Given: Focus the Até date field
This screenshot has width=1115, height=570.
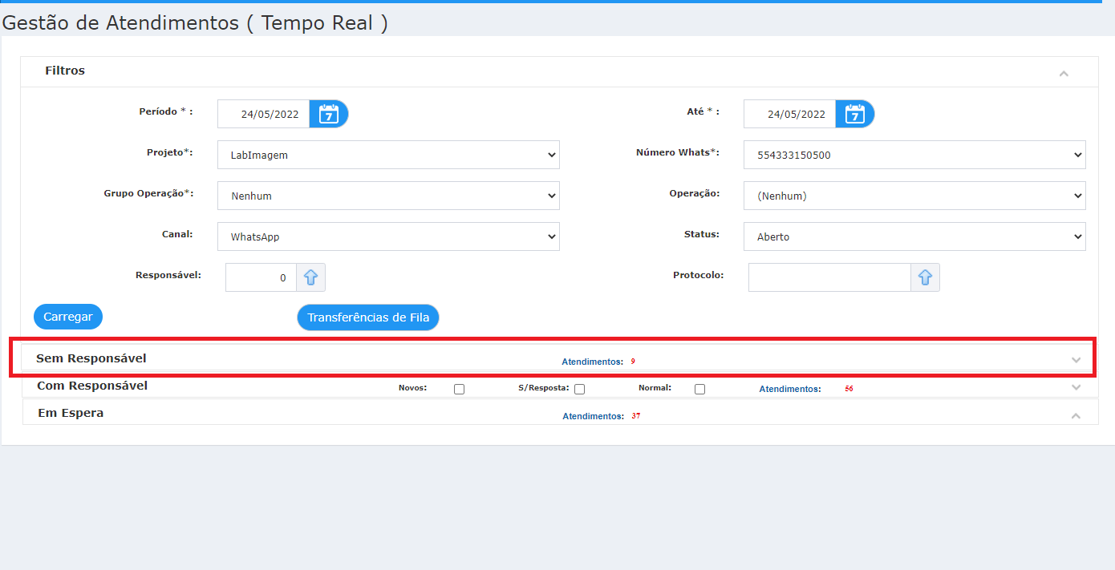Looking at the screenshot, I should [x=790, y=114].
